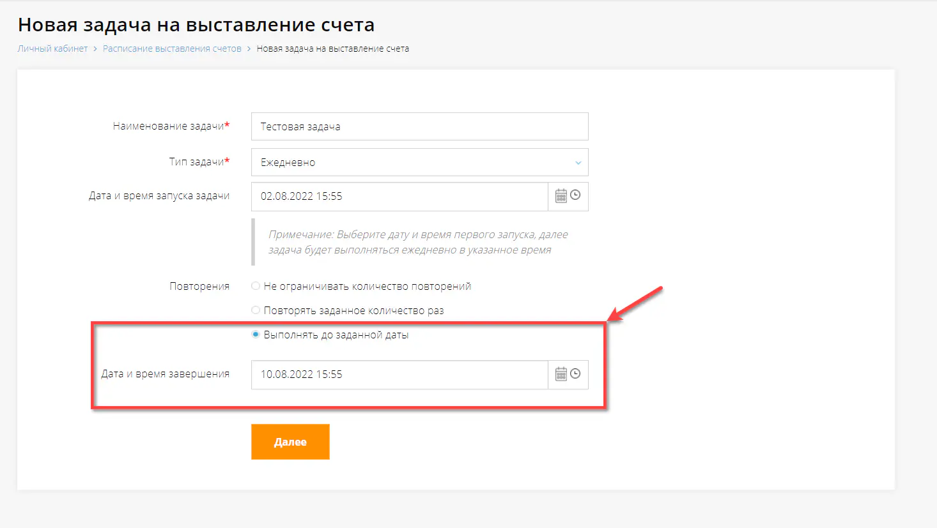Select 'Не ограничивать количество повторений' radio option

point(256,286)
